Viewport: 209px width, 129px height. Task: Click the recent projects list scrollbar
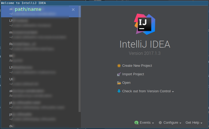tap(80, 59)
